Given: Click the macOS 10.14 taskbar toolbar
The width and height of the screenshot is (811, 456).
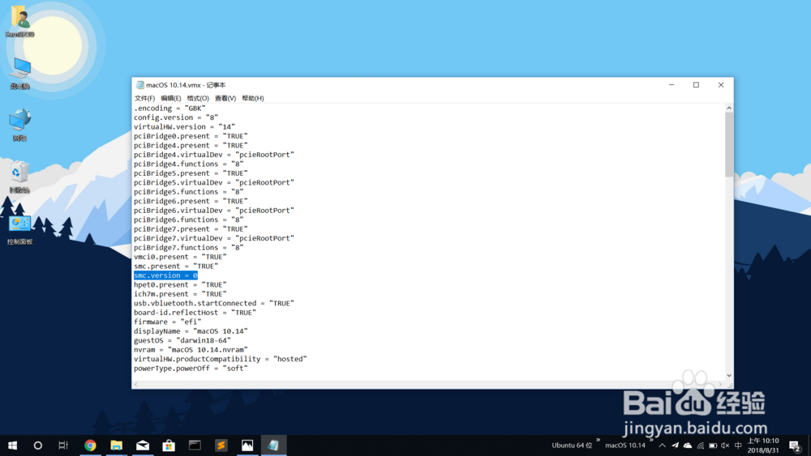Looking at the screenshot, I should [x=625, y=445].
